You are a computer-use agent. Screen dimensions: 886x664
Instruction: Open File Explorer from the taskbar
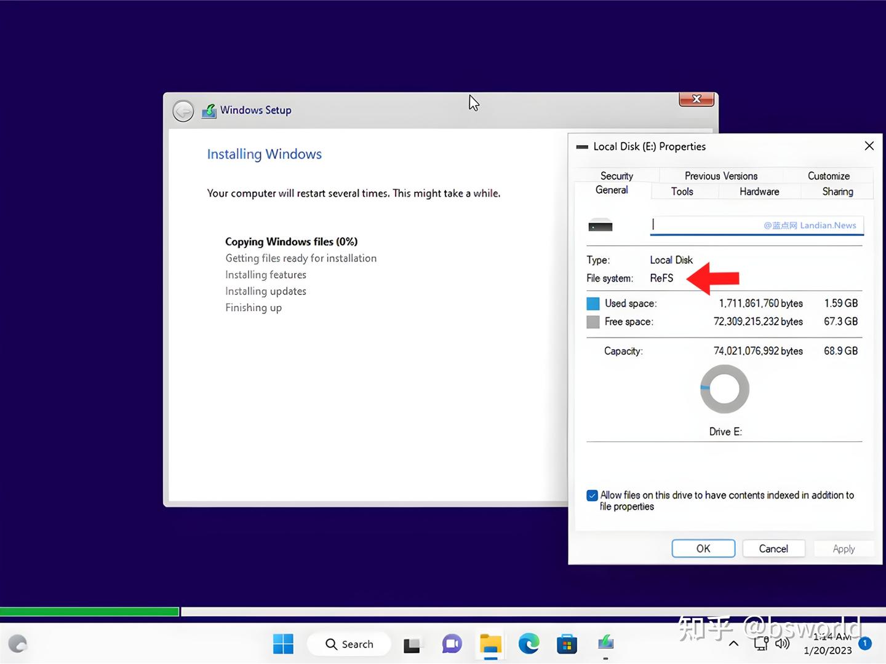tap(490, 644)
